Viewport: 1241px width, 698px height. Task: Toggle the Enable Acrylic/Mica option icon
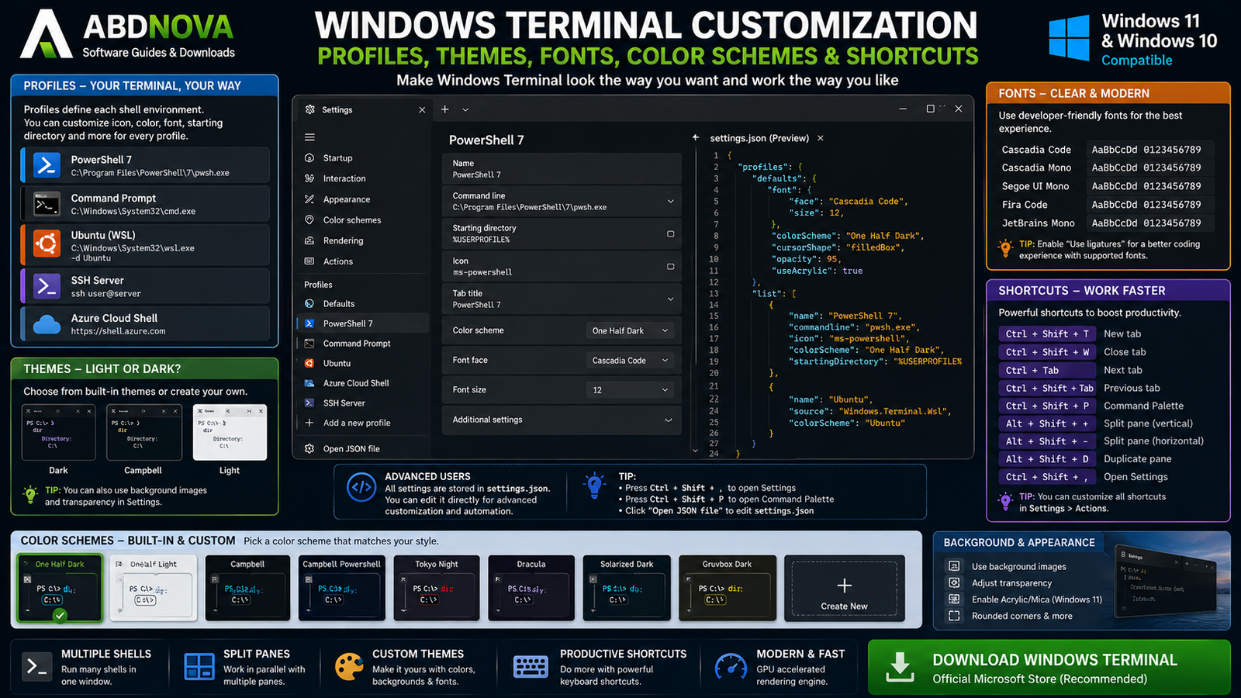click(x=954, y=599)
